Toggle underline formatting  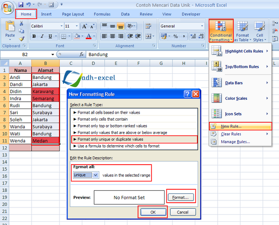click(50, 36)
